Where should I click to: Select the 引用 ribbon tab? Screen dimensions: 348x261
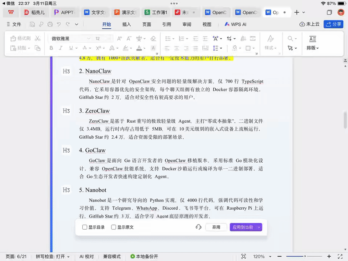pos(167,24)
